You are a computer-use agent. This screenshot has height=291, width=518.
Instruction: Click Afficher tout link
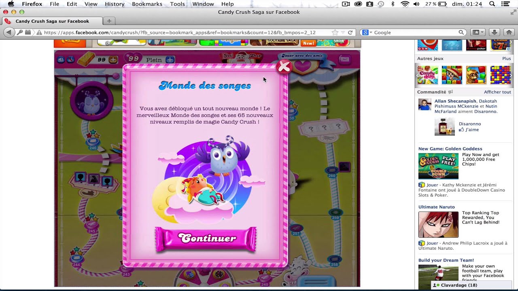(x=497, y=92)
